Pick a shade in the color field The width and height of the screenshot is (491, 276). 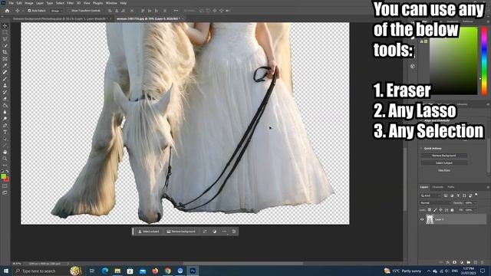point(453,61)
